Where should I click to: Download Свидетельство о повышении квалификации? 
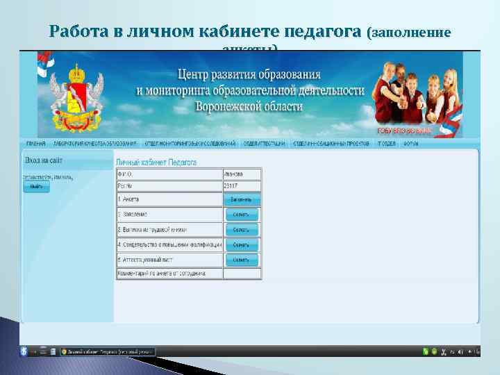coord(242,245)
